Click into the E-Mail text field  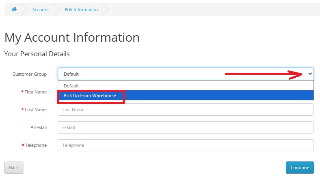tap(186, 127)
